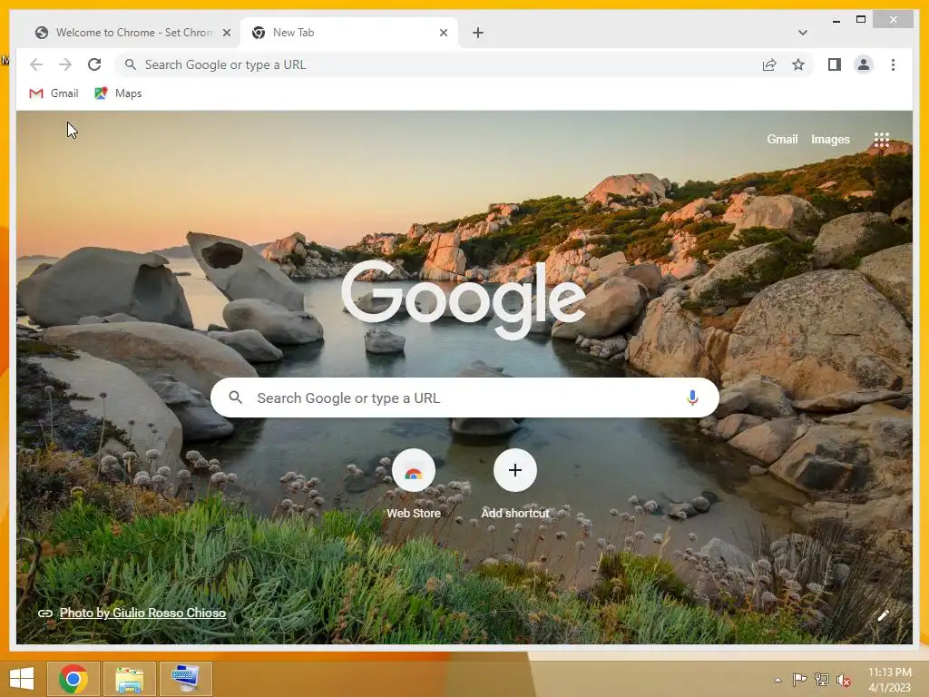Customize this page with pencil icon
The height and width of the screenshot is (697, 929).
point(883,616)
